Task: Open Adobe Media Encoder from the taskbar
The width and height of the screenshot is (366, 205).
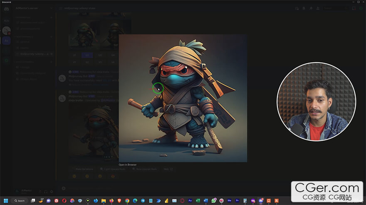Action: (229, 200)
